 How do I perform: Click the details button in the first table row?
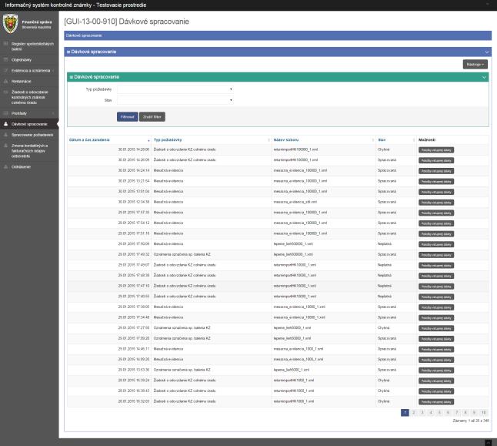coord(436,150)
